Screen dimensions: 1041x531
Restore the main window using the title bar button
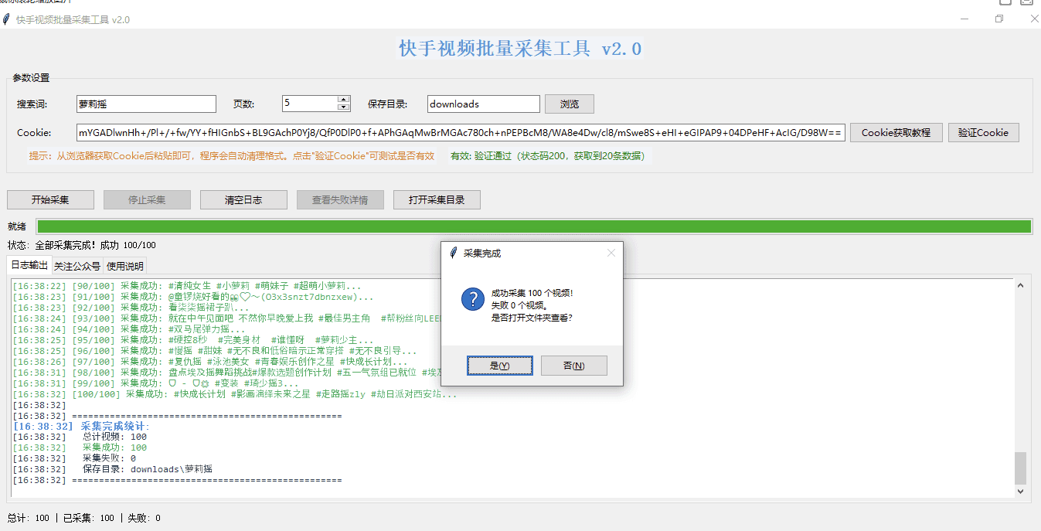coord(999,19)
